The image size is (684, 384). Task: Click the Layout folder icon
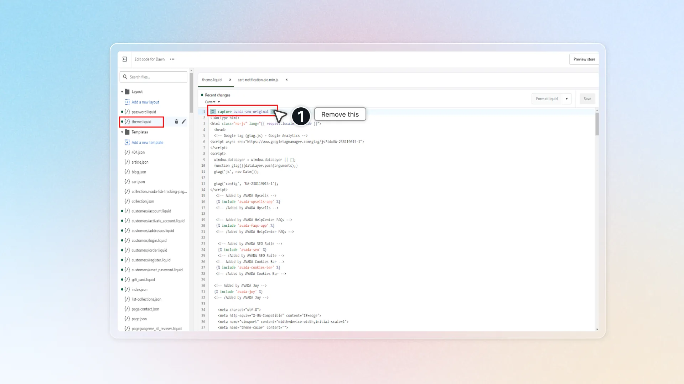pyautogui.click(x=127, y=92)
